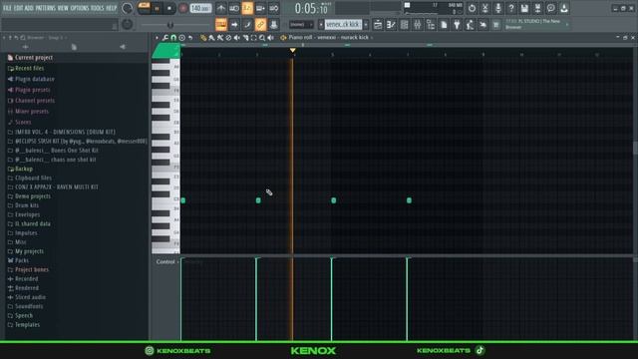Click the piano roll wrench tools icon
Viewport: 638px width, 359px height.
(165, 38)
